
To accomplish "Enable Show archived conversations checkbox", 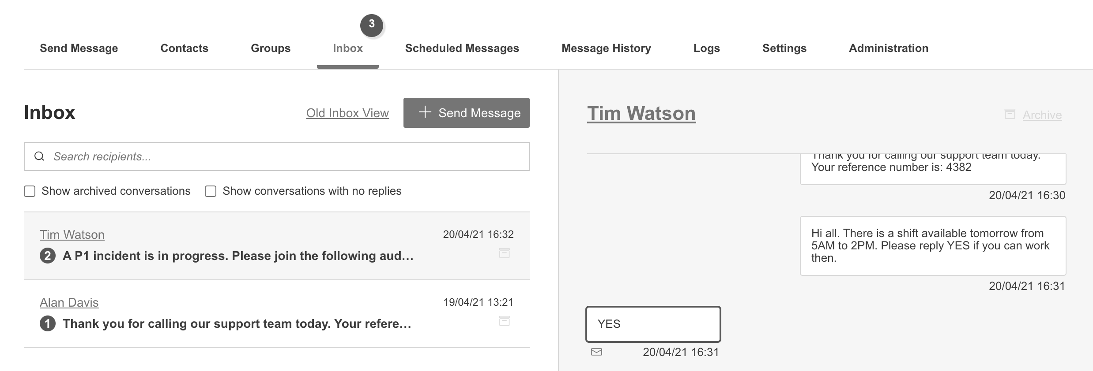I will pos(30,191).
